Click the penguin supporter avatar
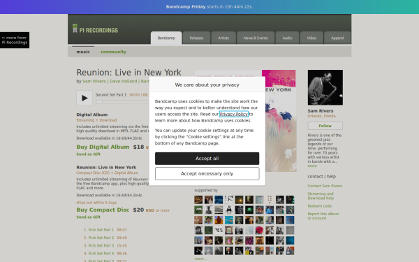The height and width of the screenshot is (262, 419). tap(229, 210)
